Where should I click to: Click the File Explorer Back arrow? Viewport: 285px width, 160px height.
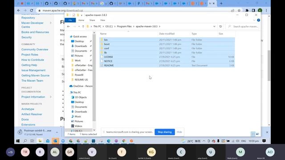tap(68, 27)
